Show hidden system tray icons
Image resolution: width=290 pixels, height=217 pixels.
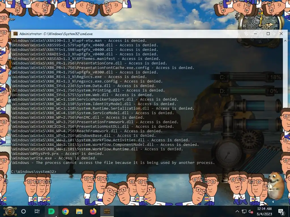(237, 211)
